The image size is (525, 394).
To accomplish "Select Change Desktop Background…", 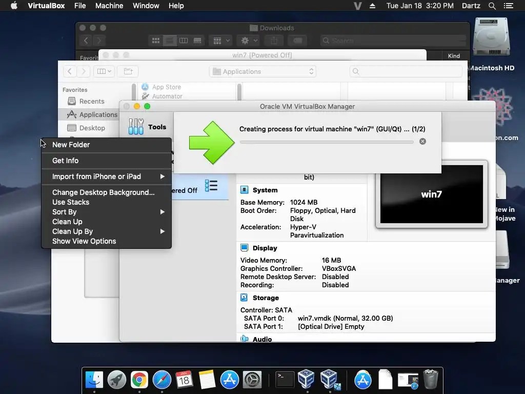I will pyautogui.click(x=107, y=192).
